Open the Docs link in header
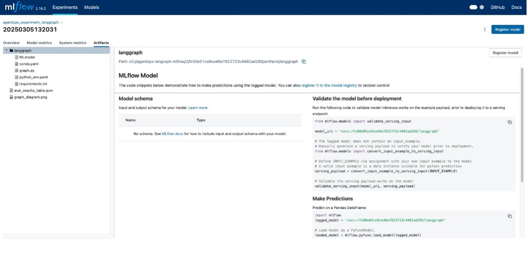 (x=517, y=7)
